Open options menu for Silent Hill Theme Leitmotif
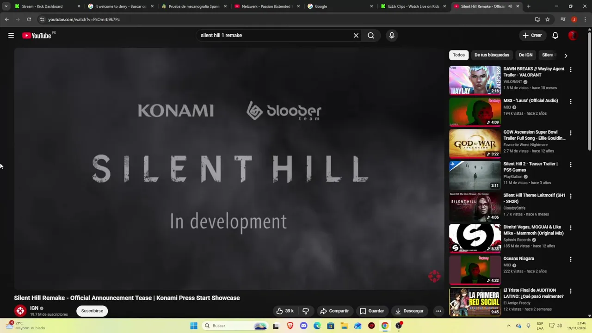The width and height of the screenshot is (592, 333). coord(571,196)
